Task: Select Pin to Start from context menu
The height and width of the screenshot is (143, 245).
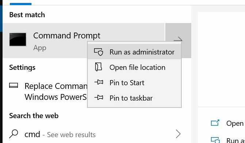Action: point(134,83)
